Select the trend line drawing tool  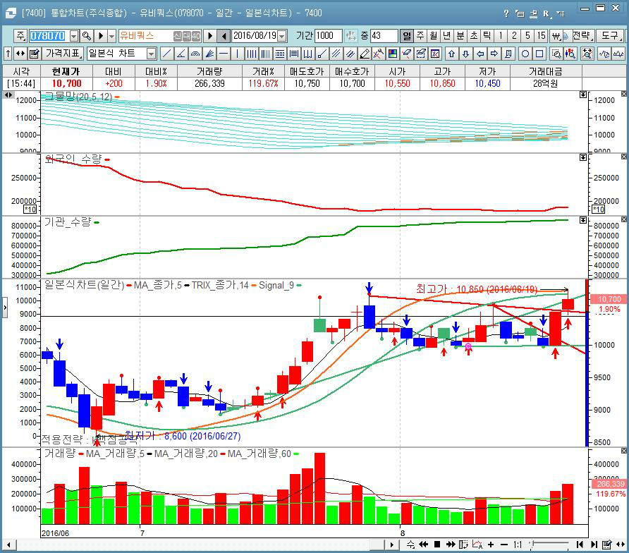click(166, 54)
